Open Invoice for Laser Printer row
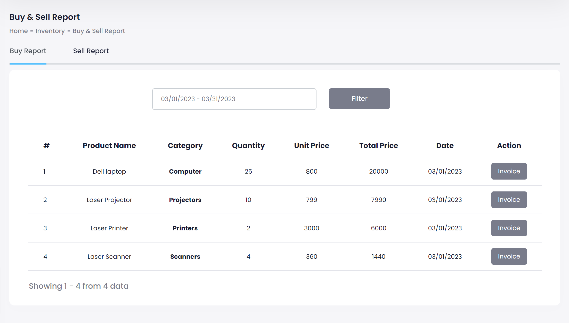The image size is (569, 323). pos(509,228)
